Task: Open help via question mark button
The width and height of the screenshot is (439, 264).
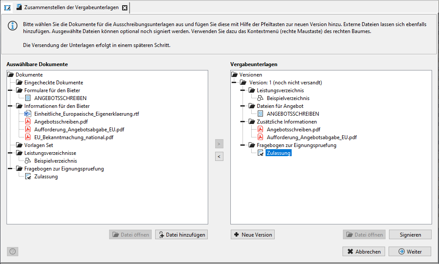Action: [13, 251]
